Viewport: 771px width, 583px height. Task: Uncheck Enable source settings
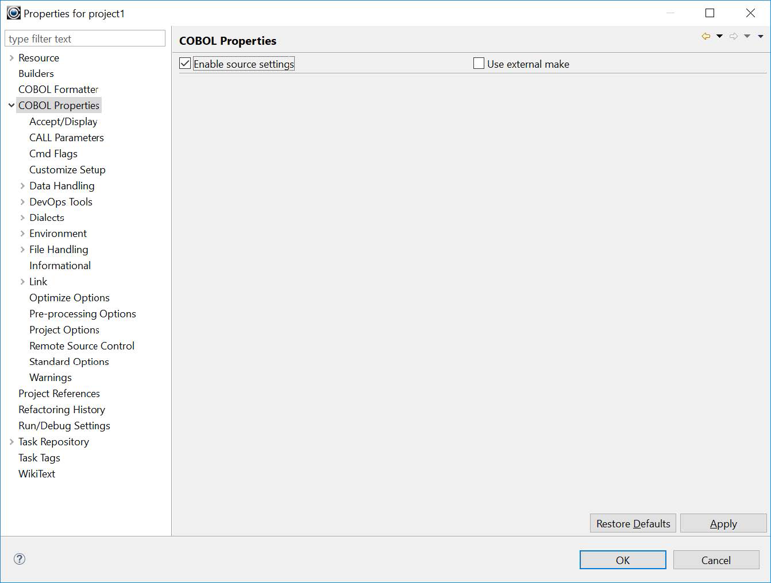pos(184,63)
